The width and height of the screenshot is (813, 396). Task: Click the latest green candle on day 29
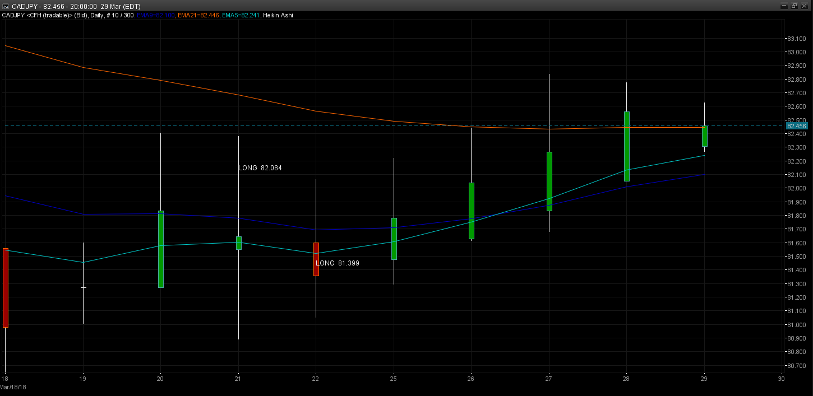pyautogui.click(x=704, y=136)
